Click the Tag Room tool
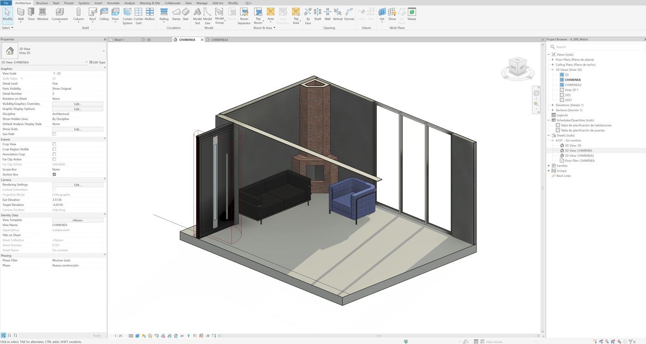This screenshot has height=344, width=646. point(258,16)
